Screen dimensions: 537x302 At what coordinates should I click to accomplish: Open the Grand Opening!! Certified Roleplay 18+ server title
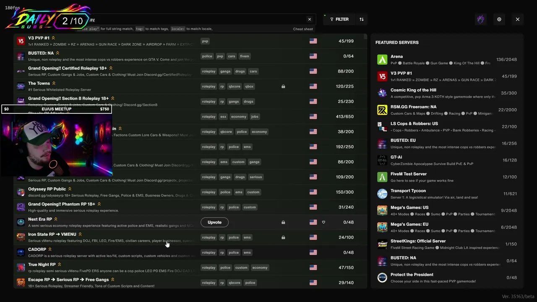tap(68, 68)
